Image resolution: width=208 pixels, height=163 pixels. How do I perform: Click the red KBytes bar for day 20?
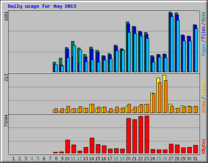pyautogui.click(x=128, y=136)
